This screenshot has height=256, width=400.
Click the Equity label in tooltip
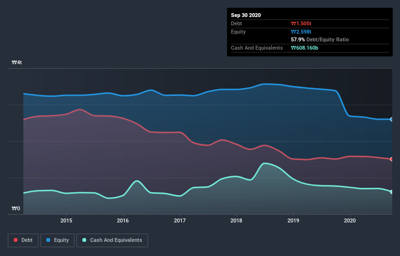(238, 32)
